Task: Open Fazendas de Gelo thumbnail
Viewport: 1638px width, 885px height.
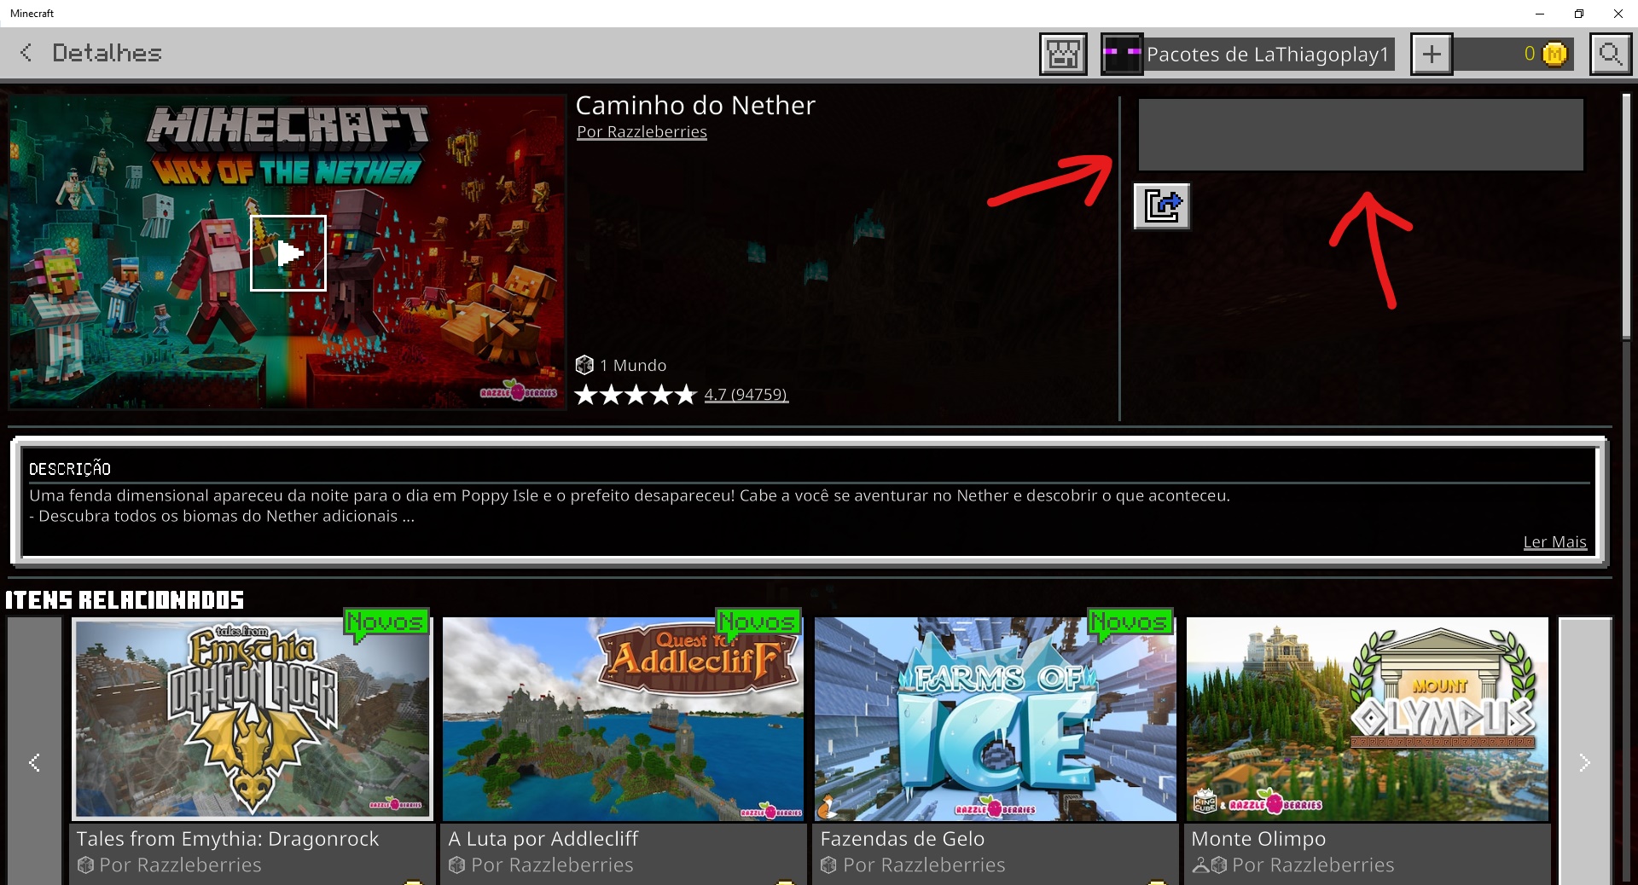Action: click(x=995, y=719)
